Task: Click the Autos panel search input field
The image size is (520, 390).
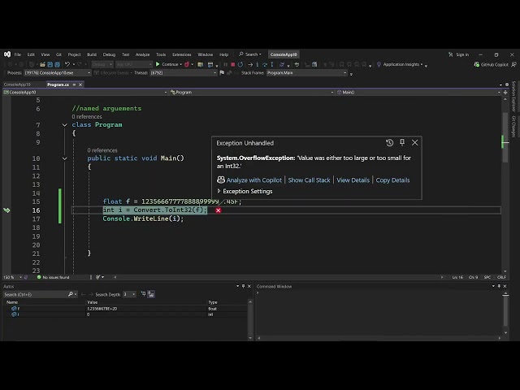Action: (35, 294)
